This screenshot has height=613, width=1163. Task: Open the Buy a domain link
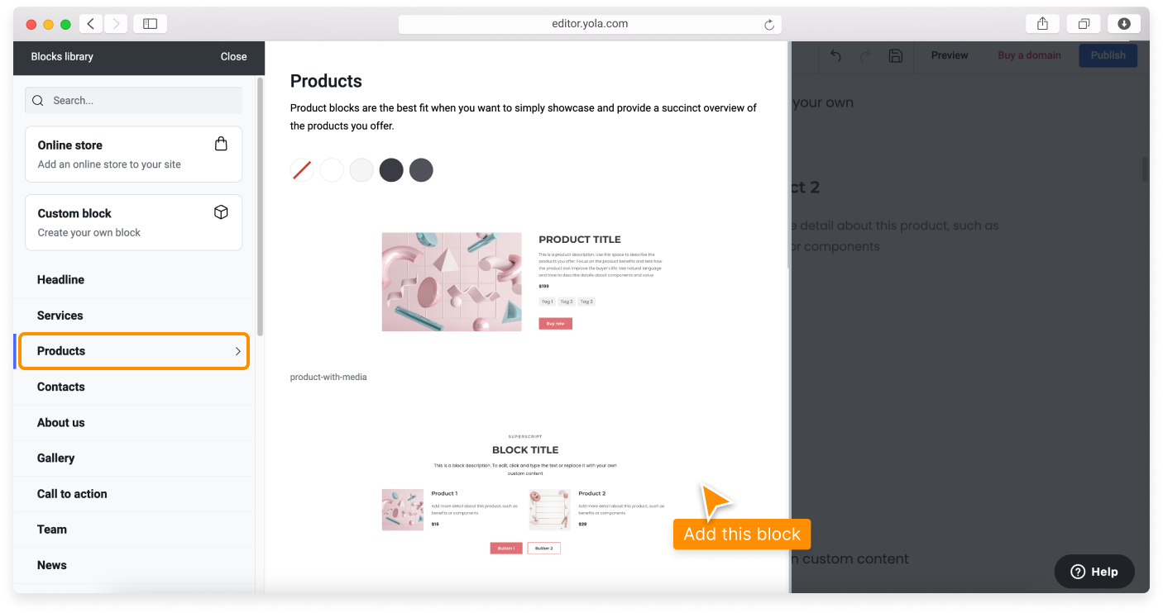point(1029,55)
